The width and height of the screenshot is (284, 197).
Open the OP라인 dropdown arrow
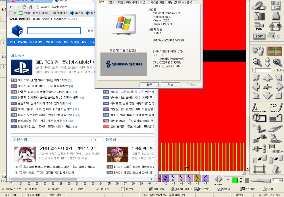pyautogui.click(x=93, y=189)
